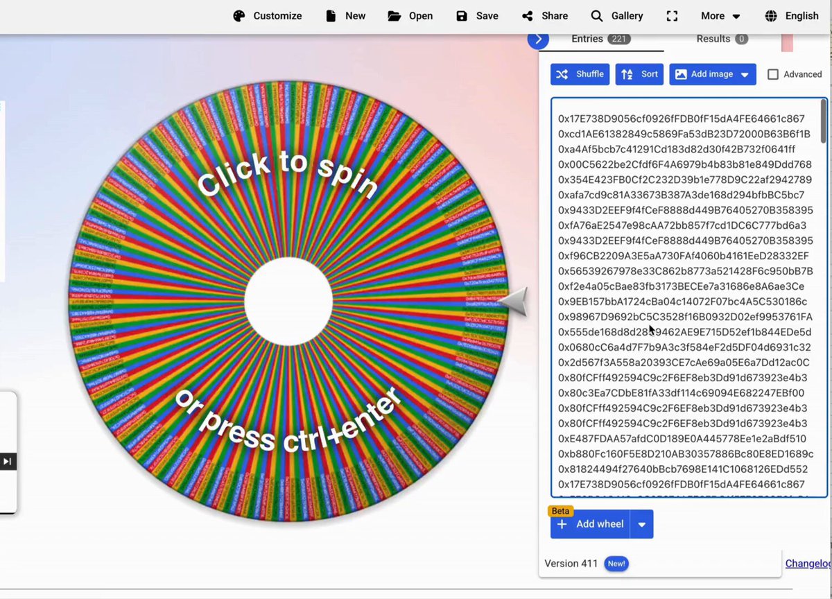Click the entry 0xf96CB2209A3E5aA730
The width and height of the screenshot is (832, 599).
tap(684, 256)
